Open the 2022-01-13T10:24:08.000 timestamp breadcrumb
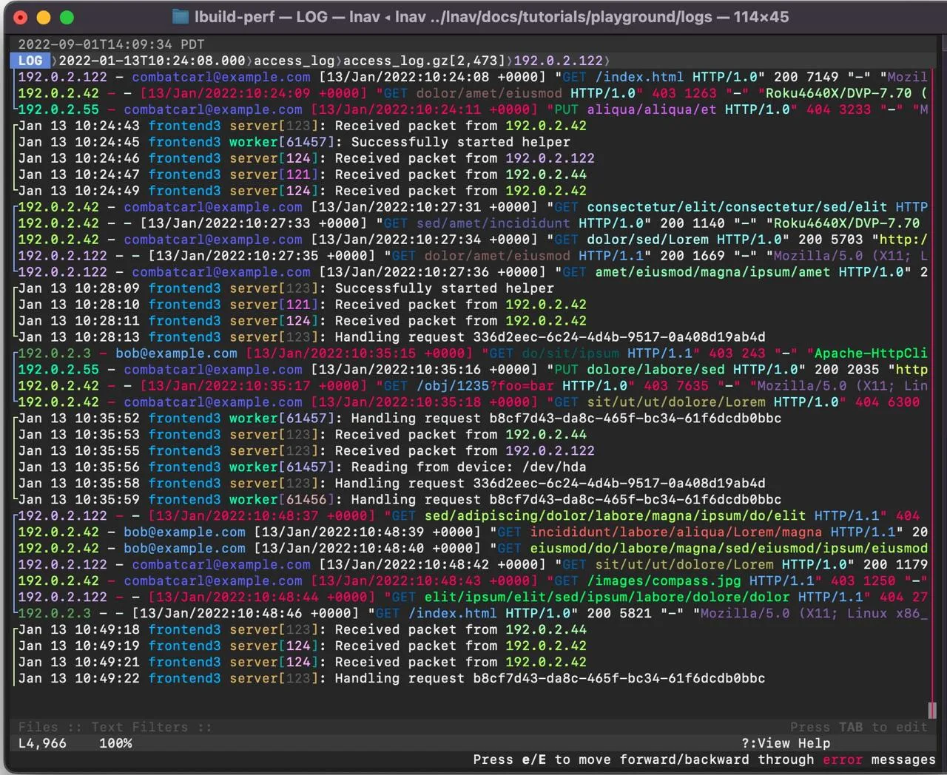 [x=152, y=61]
